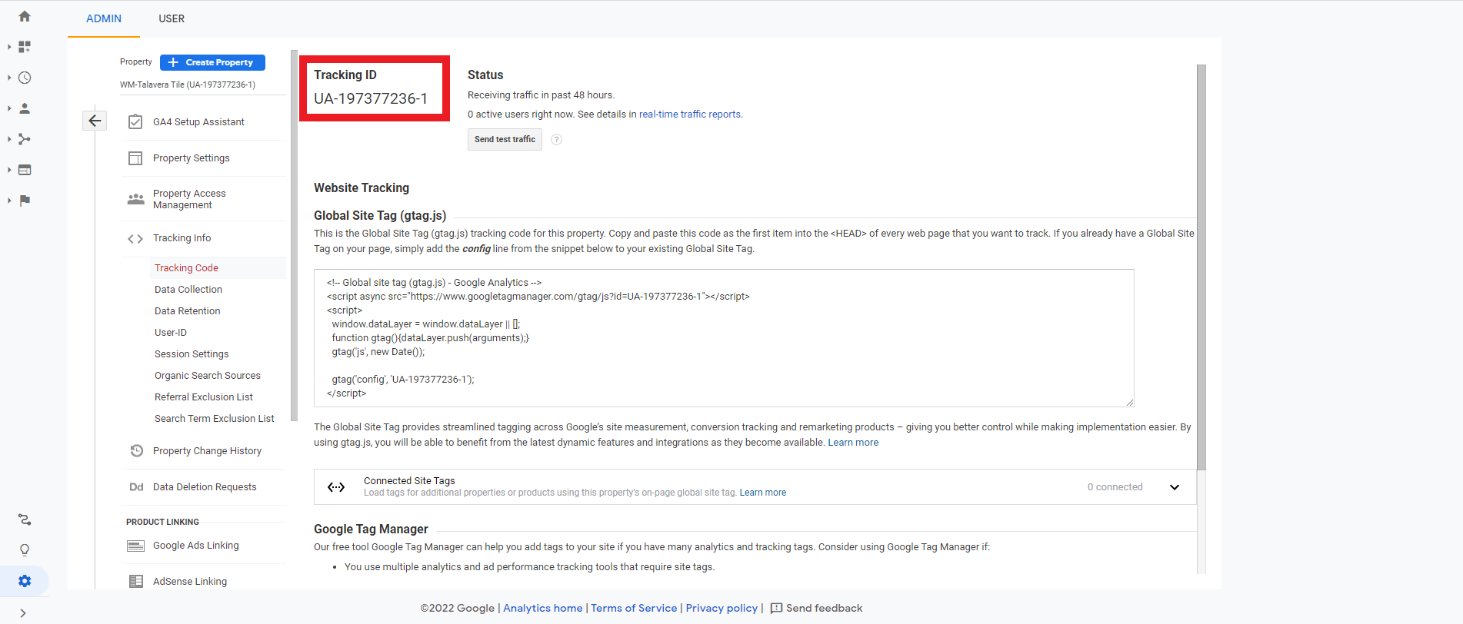Switch to the USER tab
Viewport: 1463px width, 624px height.
[172, 18]
